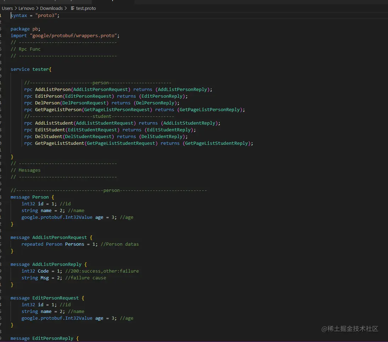Click the student divider comment in service
Viewport: 388px width, 342px height.
click(99, 116)
